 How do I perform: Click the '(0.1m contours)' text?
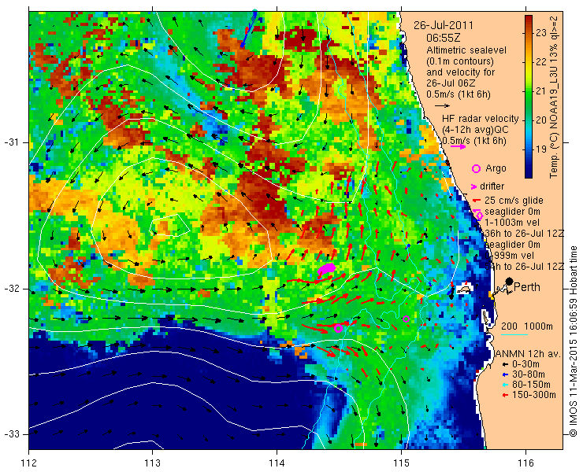(x=460, y=61)
